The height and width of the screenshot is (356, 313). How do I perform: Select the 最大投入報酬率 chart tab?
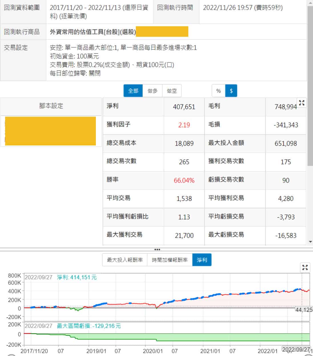(x=125, y=260)
